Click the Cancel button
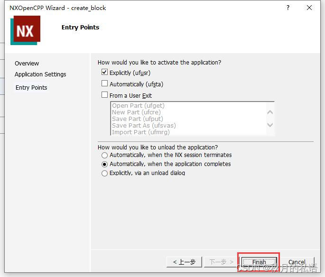Viewport: 325px width, 277px height. tap(297, 262)
